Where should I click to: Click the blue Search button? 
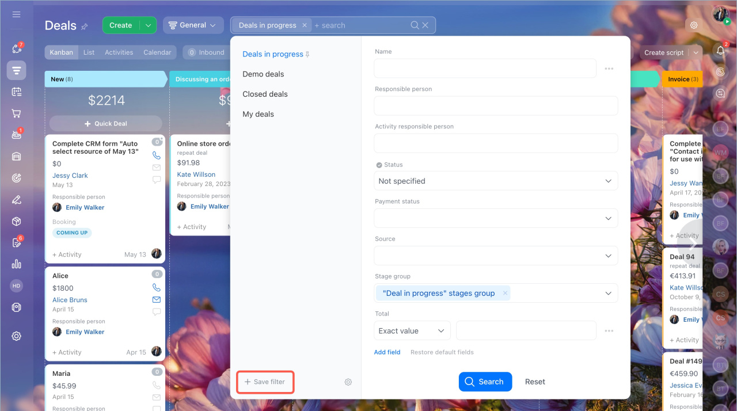pos(485,382)
